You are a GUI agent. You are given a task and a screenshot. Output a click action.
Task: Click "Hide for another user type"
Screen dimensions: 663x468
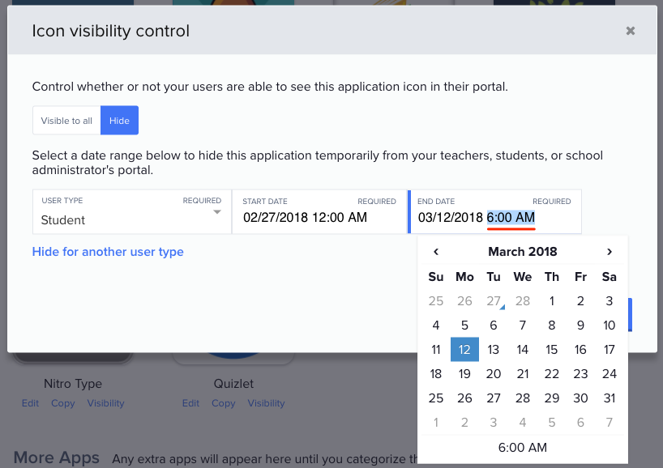pyautogui.click(x=107, y=252)
